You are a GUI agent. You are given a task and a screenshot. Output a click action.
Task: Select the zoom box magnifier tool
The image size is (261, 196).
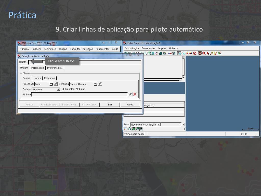coord(149,53)
